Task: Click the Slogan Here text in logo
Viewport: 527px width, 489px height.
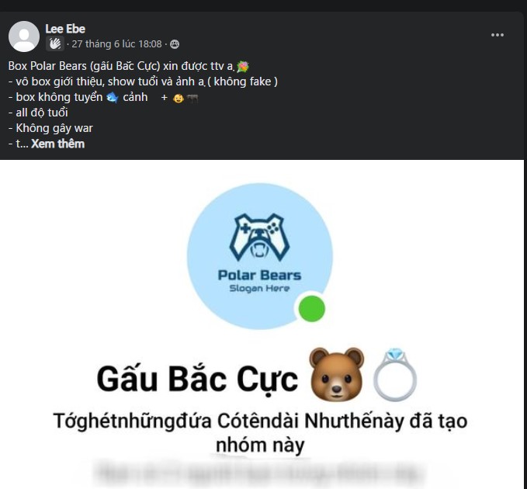Action: (x=259, y=289)
